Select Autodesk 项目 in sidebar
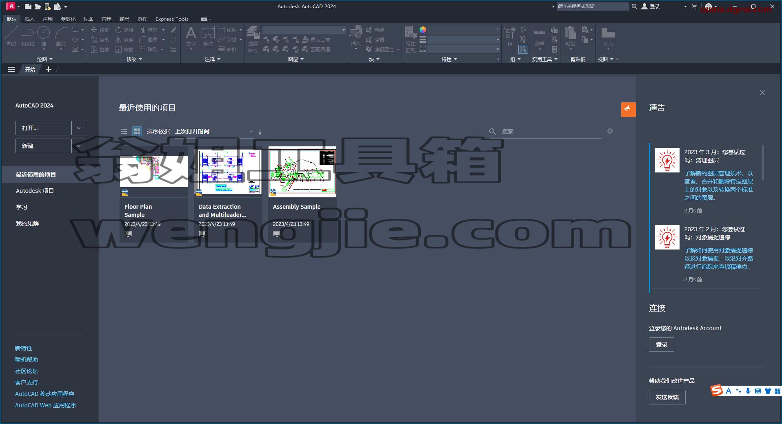 [35, 191]
